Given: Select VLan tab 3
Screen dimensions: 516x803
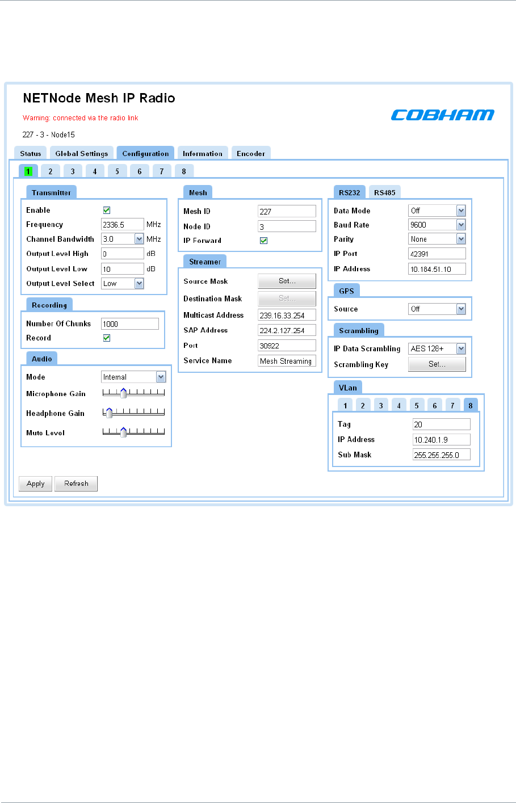Looking at the screenshot, I should [381, 406].
